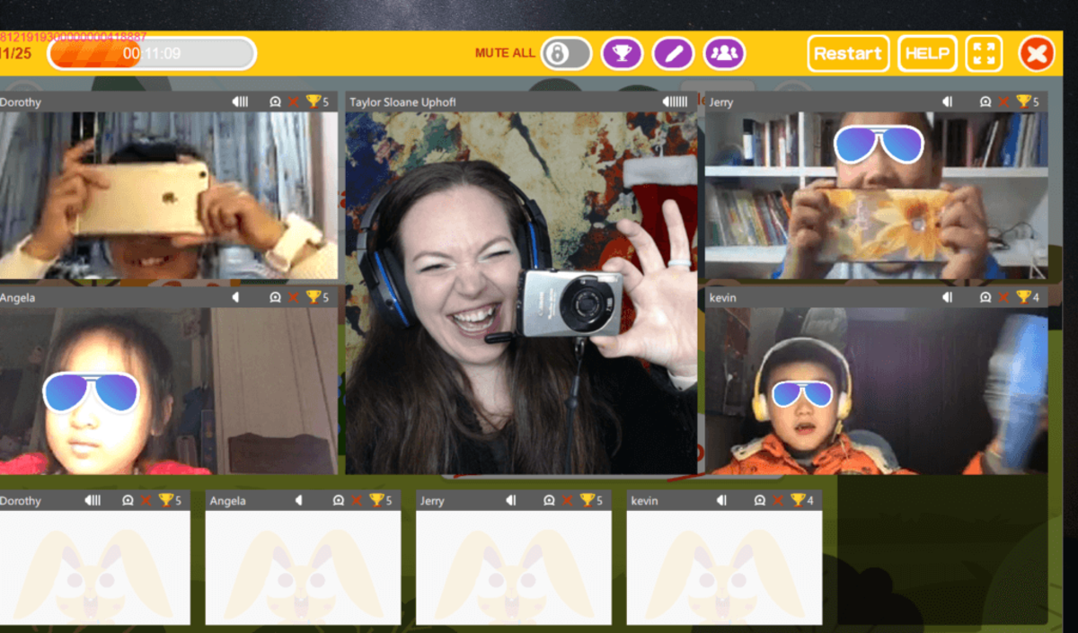This screenshot has width=1078, height=633.
Task: Select Dorothy's bottom rabbit placeholder panel
Action: pos(94,567)
